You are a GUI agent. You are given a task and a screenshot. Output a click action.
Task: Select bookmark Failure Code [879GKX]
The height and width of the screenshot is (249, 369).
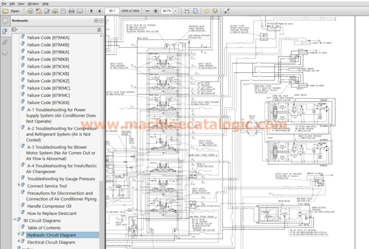(48, 103)
